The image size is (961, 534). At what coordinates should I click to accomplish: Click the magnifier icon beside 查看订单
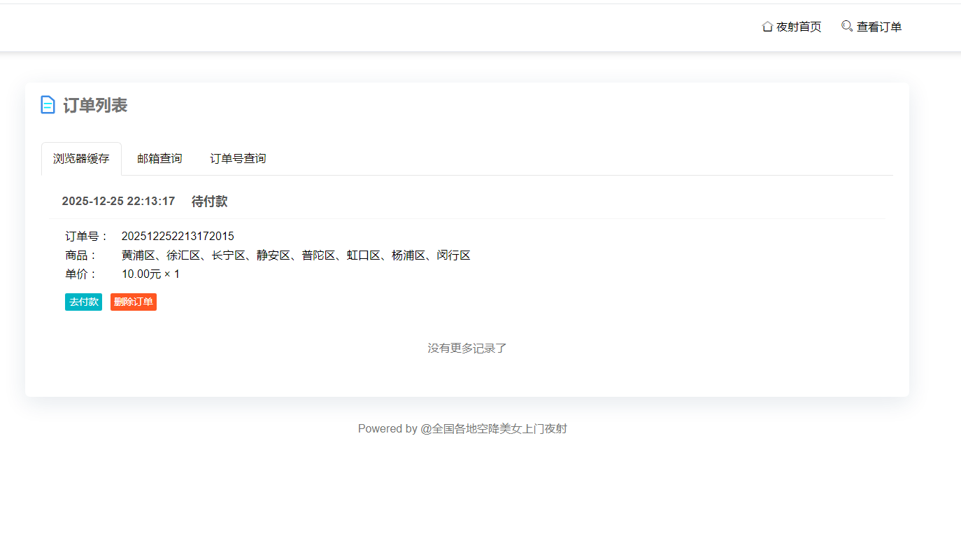tap(846, 26)
